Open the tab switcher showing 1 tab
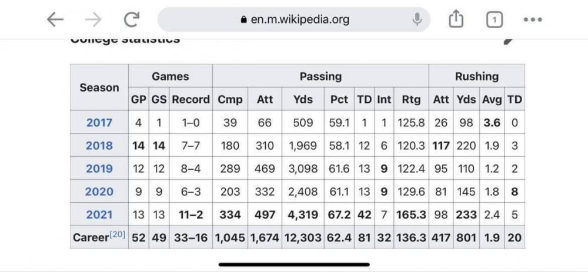Image resolution: width=588 pixels, height=272 pixels. [494, 20]
